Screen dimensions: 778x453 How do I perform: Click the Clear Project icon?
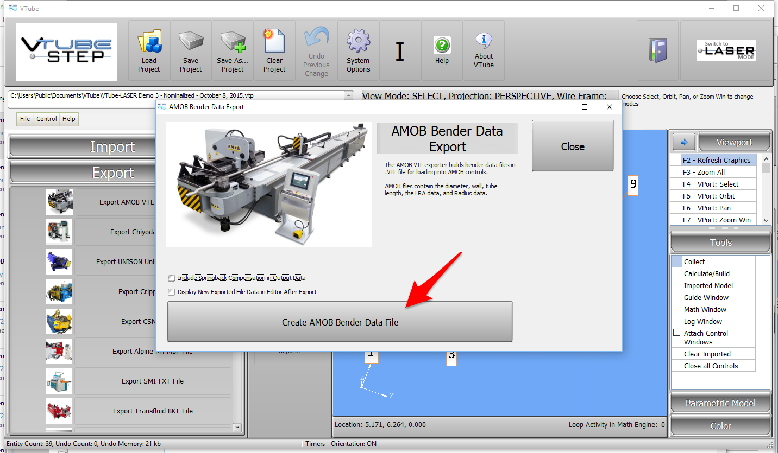tap(274, 51)
